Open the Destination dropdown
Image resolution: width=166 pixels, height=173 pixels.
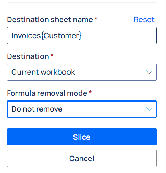(x=82, y=72)
